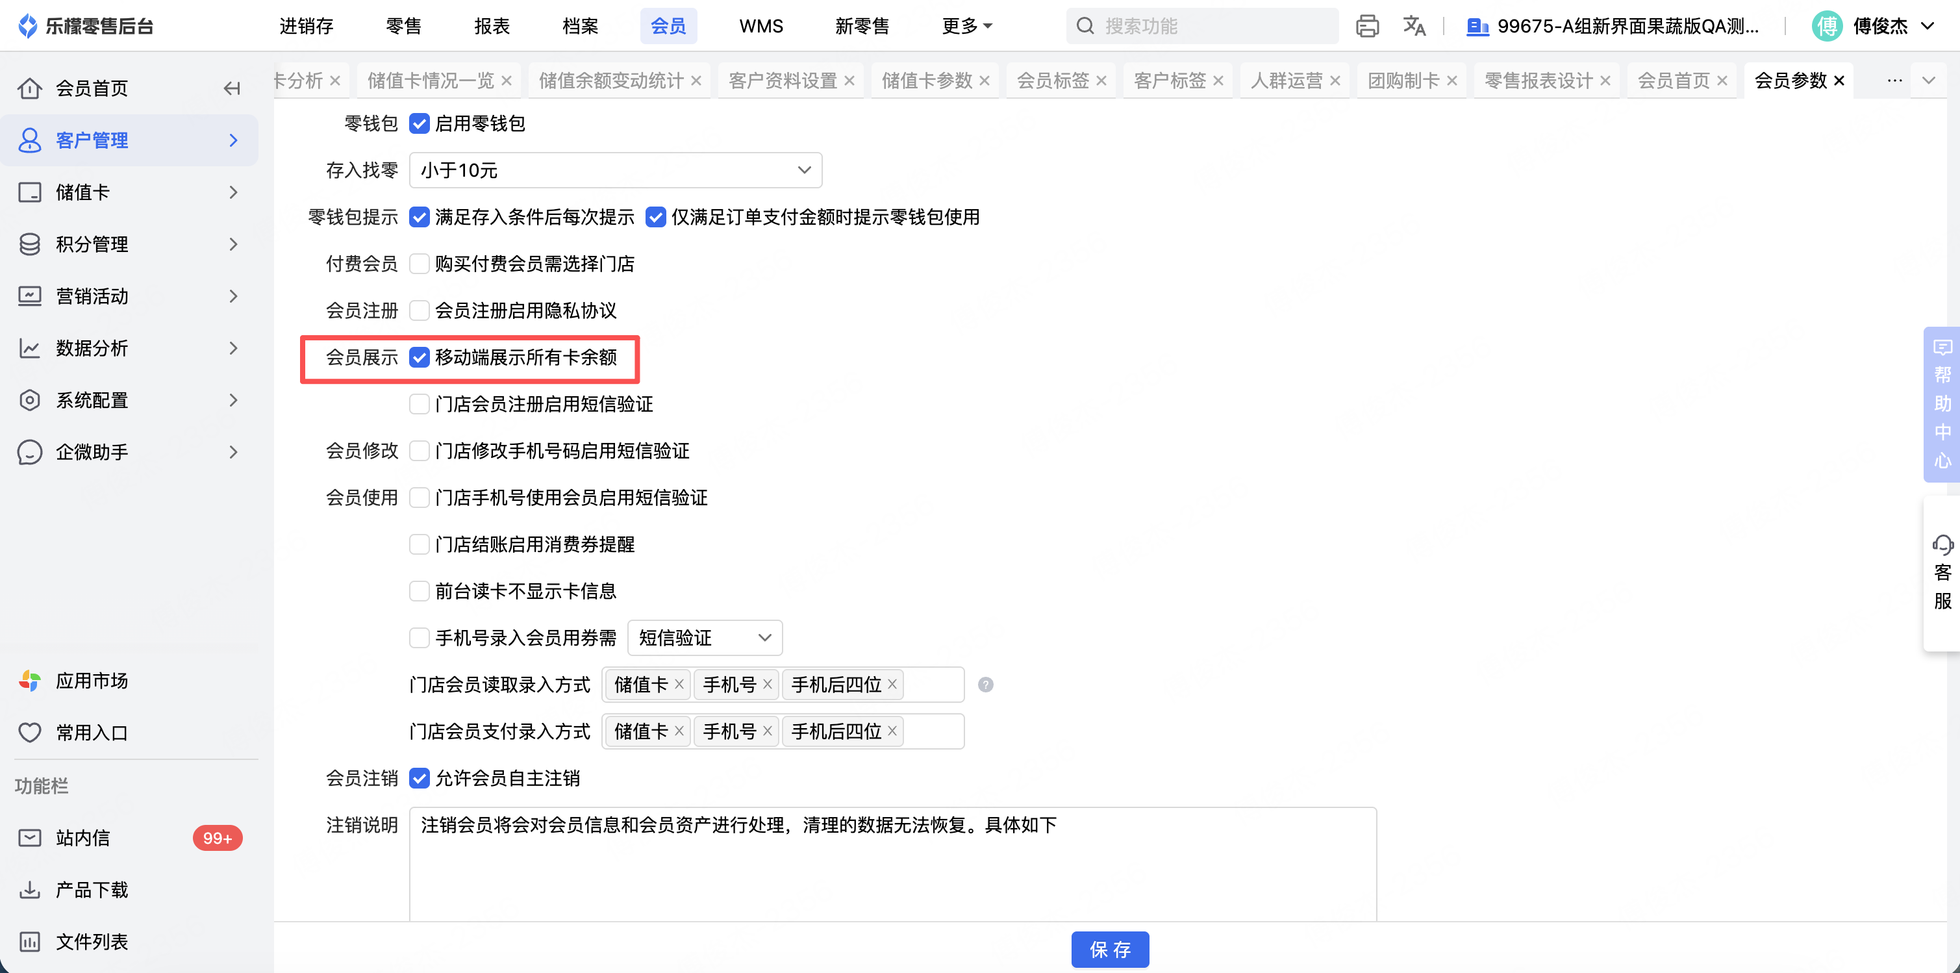This screenshot has width=1960, height=973.
Task: Remove 手机后四位 tag from 读取录入方式
Action: point(892,685)
